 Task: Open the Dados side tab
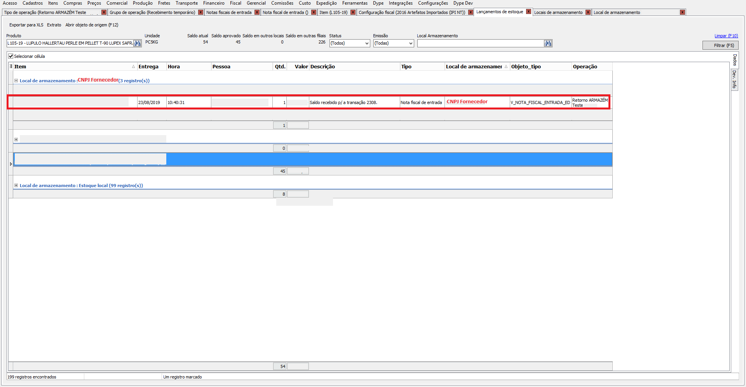(x=735, y=60)
